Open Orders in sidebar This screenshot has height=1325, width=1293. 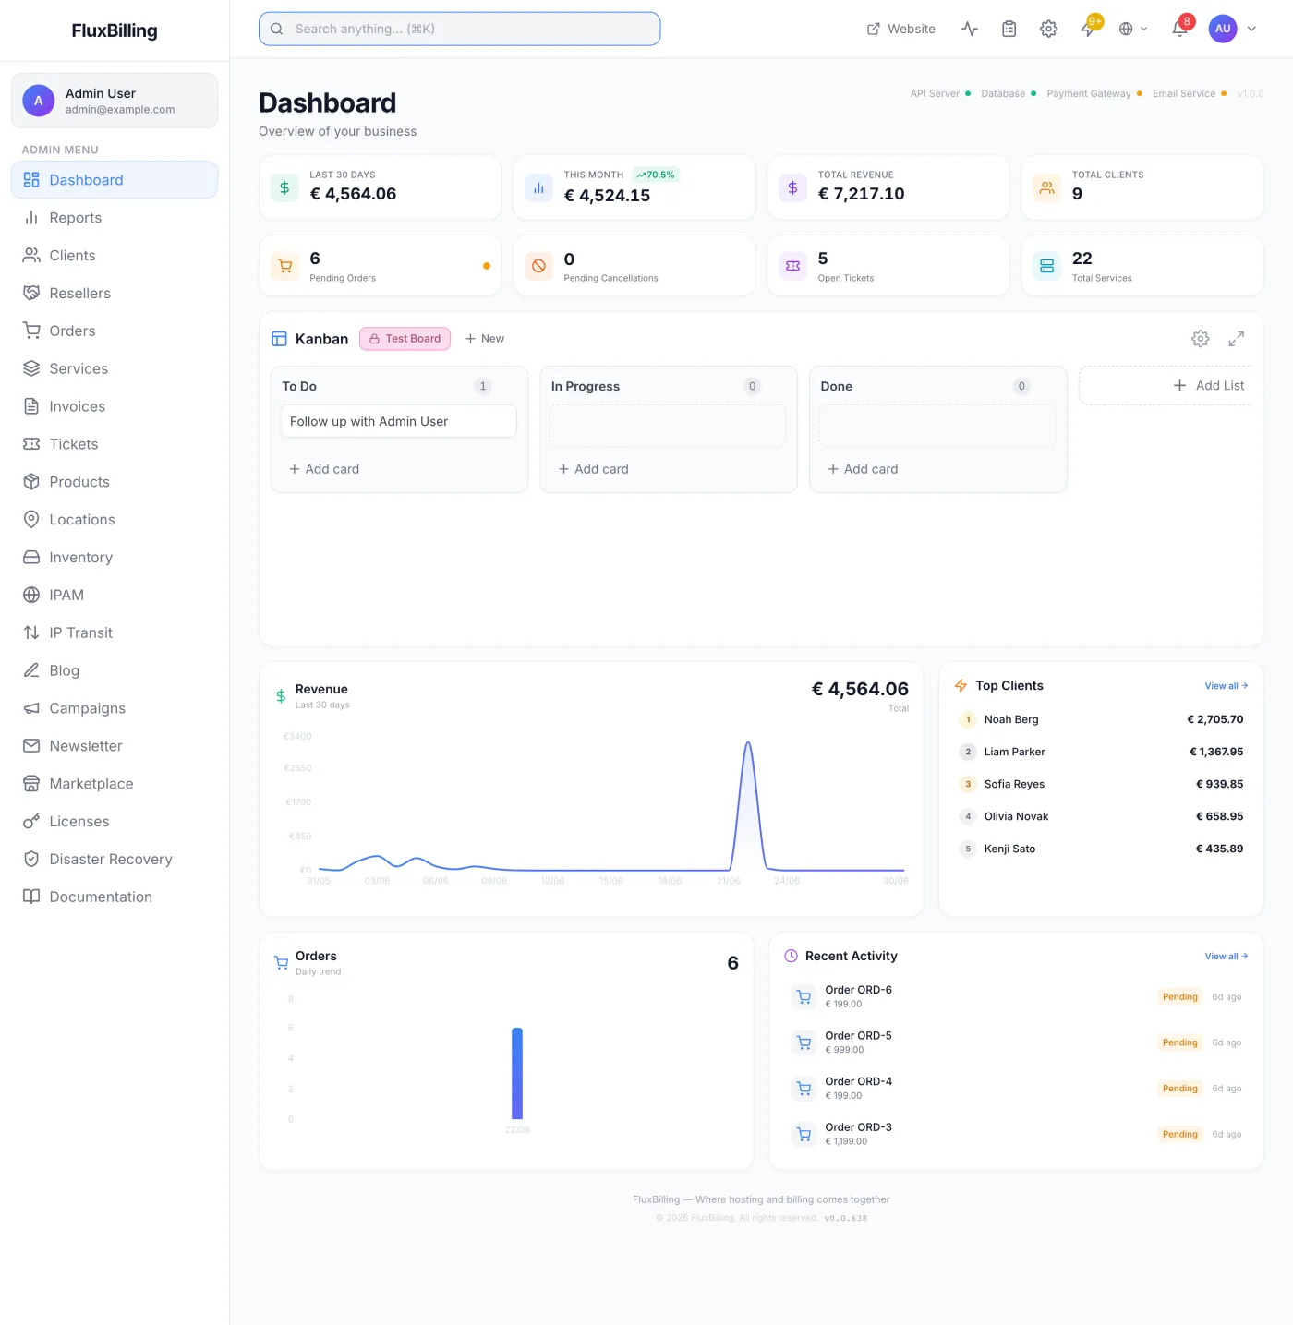115,331
